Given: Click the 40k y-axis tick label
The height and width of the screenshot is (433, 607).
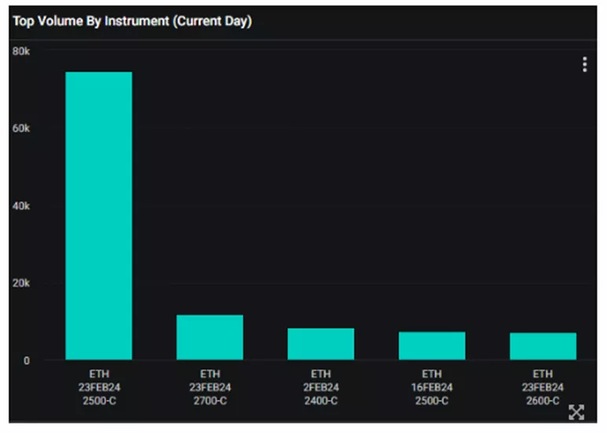Looking at the screenshot, I should pos(21,206).
